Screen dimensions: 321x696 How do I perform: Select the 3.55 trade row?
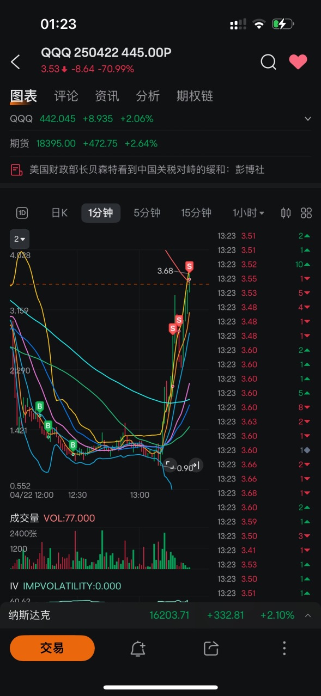[x=264, y=279]
